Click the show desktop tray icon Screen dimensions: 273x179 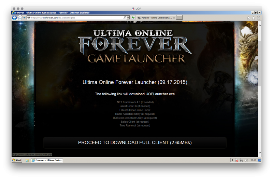259,160
